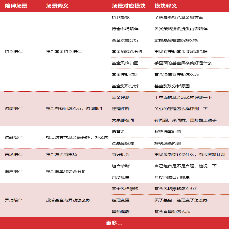Click the 基金涨跌分析 module
The width and height of the screenshot is (229, 229).
pyautogui.click(x=125, y=86)
